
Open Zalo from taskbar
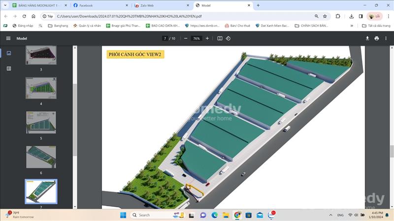click(271, 215)
